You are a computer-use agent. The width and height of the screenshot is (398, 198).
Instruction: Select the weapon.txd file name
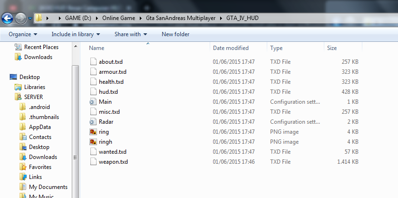point(113,162)
